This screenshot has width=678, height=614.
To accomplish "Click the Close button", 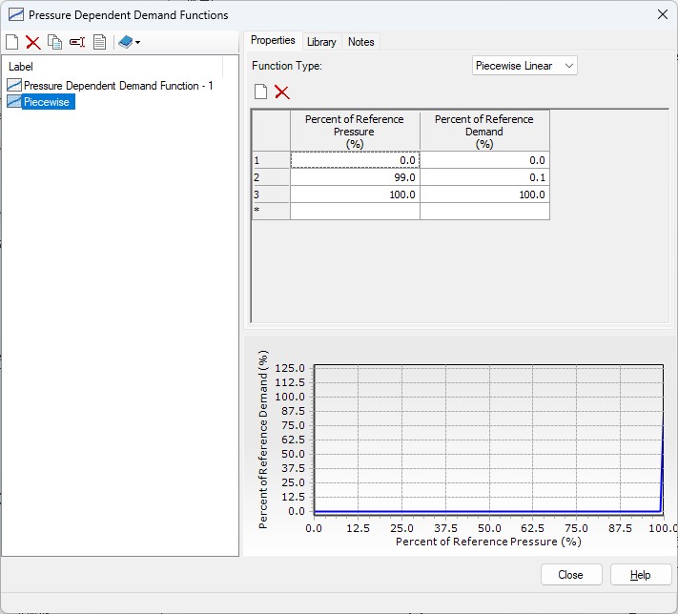I will (571, 575).
